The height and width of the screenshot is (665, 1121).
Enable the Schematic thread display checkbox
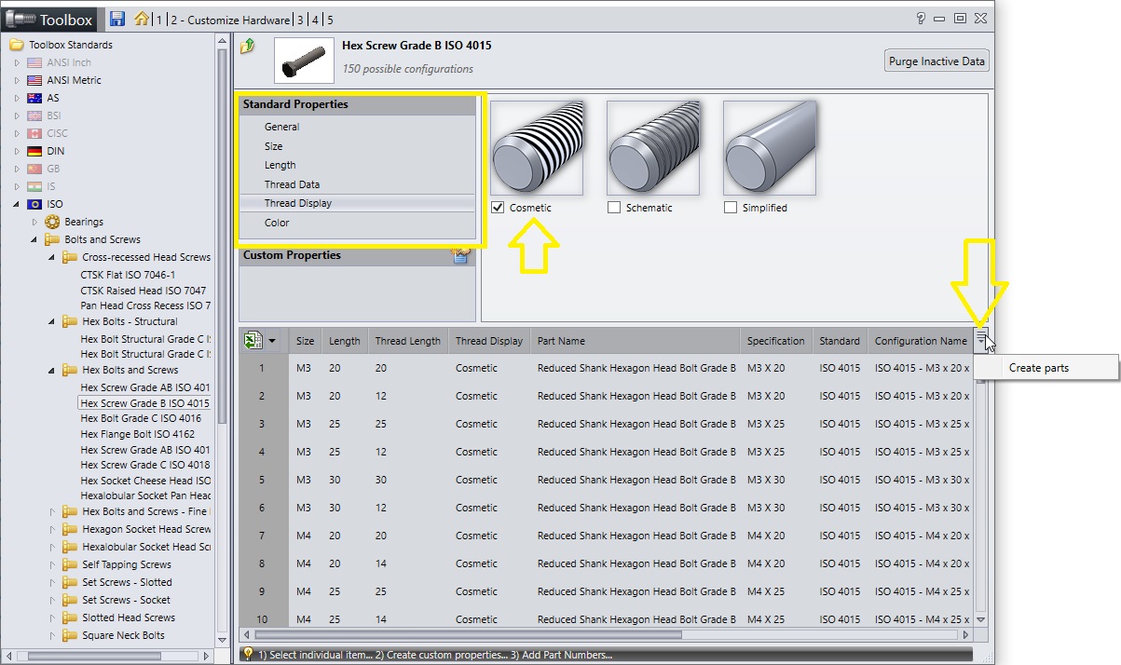click(x=614, y=208)
